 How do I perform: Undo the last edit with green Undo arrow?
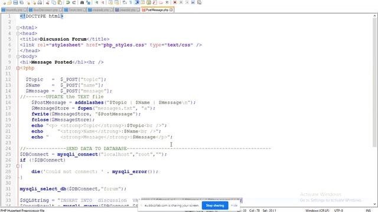pos(68,2)
